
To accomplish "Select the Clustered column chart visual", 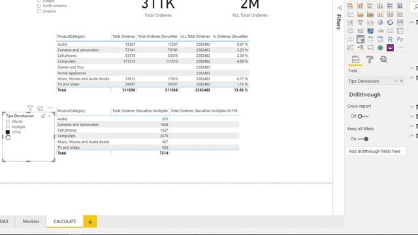I will [380, 6].
